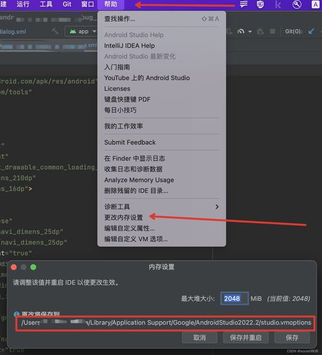Viewport: 322px width, 355px height.
Task: Open the 工具 menu
Action: 46,4
